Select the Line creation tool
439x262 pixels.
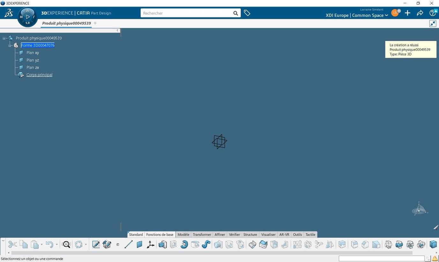click(x=129, y=245)
